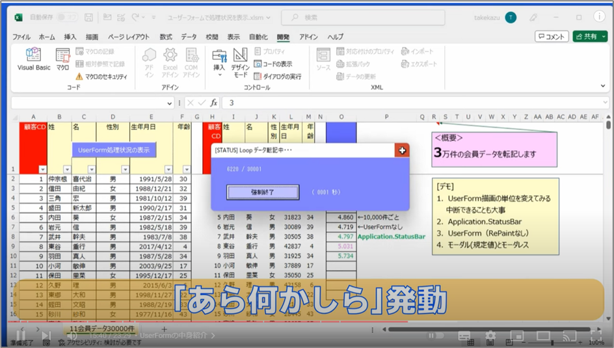Screen dimensions: 614x348
Task: Click the UserForm処理状況の表示 button
Action: click(x=113, y=150)
